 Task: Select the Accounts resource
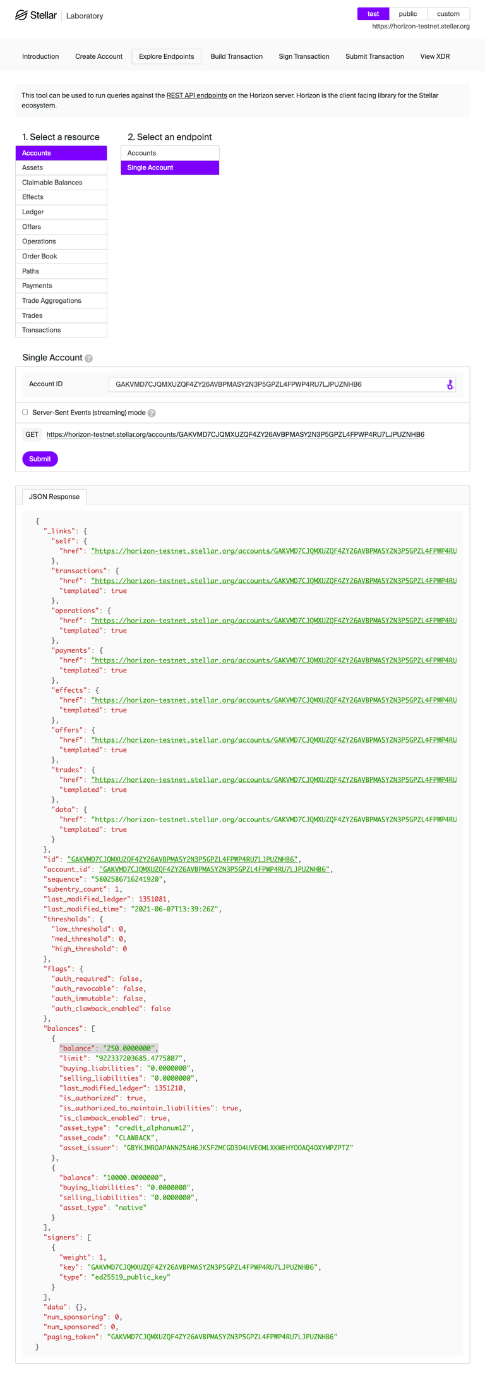tap(61, 153)
